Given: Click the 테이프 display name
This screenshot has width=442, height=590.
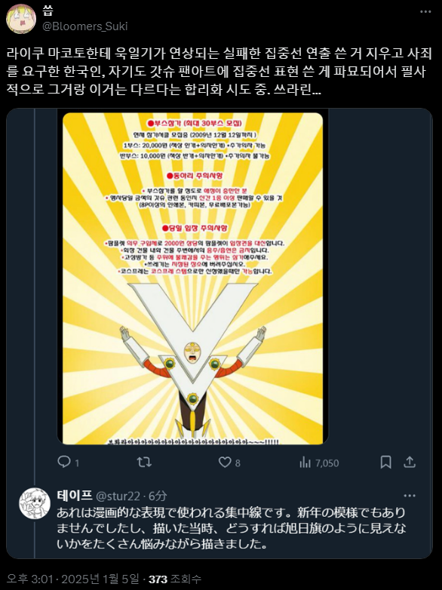Looking at the screenshot, I should click(x=75, y=496).
